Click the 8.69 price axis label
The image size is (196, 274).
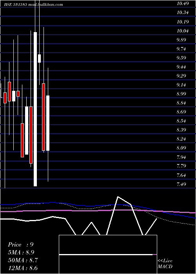point(181,112)
